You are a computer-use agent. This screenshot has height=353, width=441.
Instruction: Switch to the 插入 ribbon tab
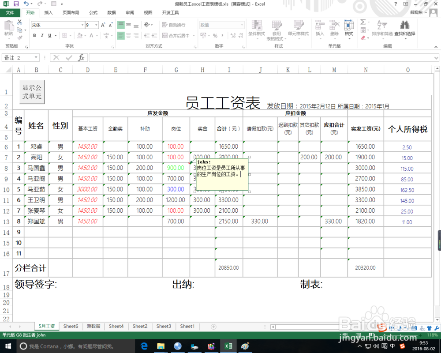click(x=50, y=13)
